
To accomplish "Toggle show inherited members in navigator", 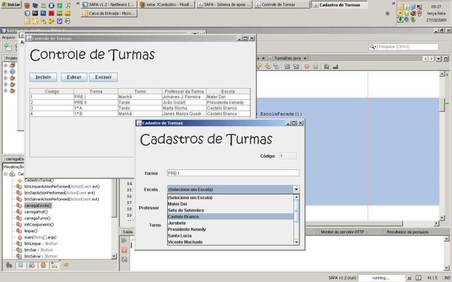I will [x=9, y=265].
